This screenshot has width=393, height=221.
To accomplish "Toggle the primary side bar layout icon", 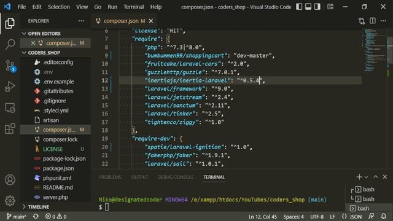I will tap(299, 7).
